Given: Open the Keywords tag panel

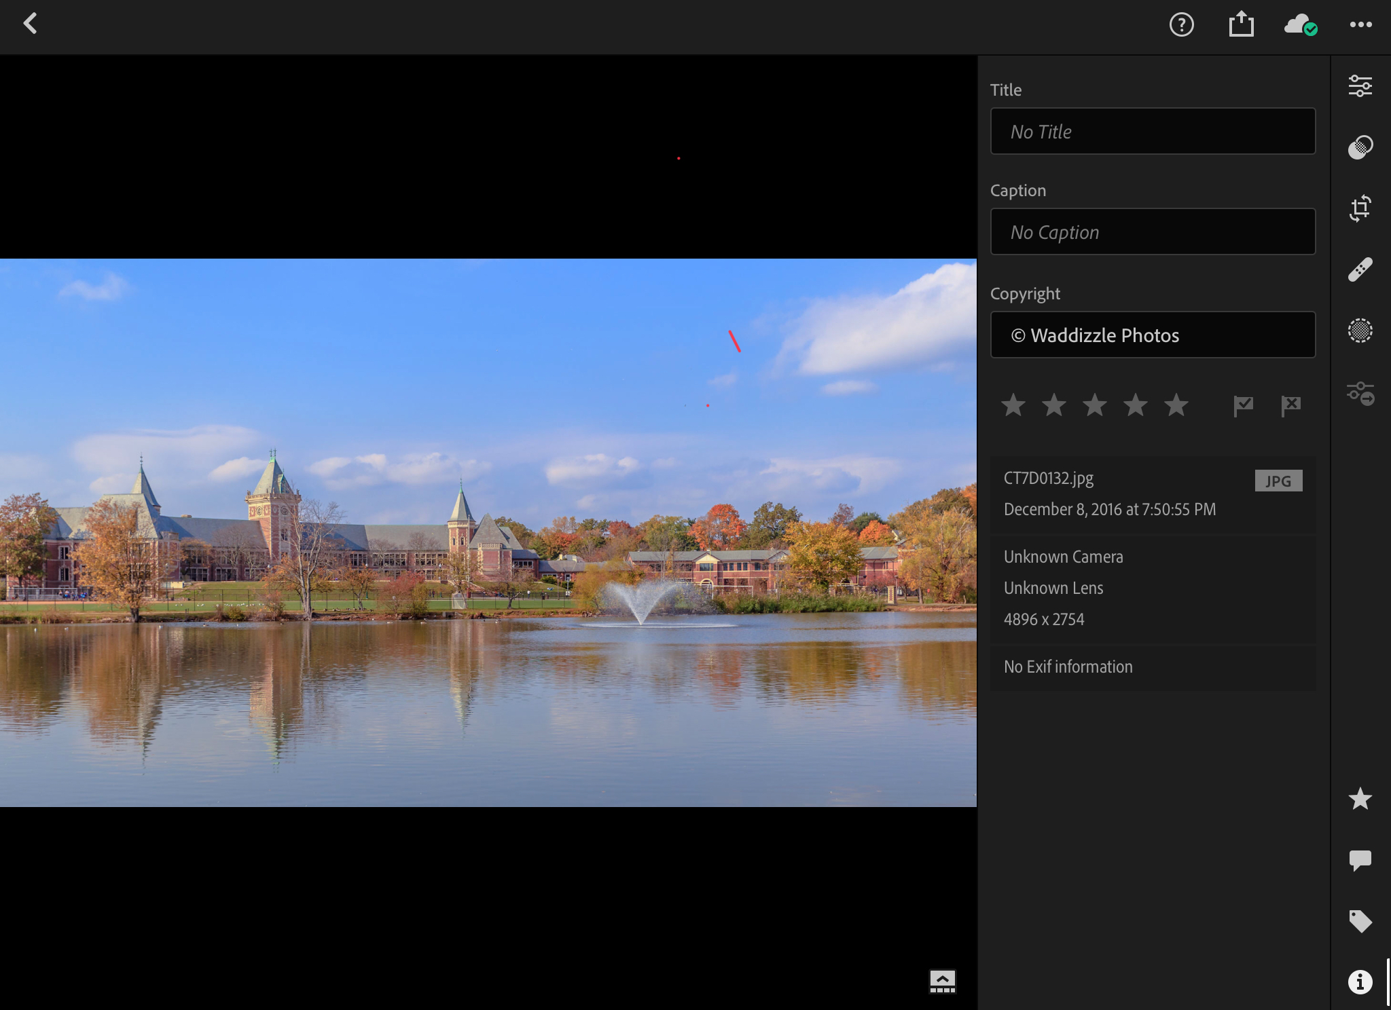Looking at the screenshot, I should click(x=1360, y=921).
